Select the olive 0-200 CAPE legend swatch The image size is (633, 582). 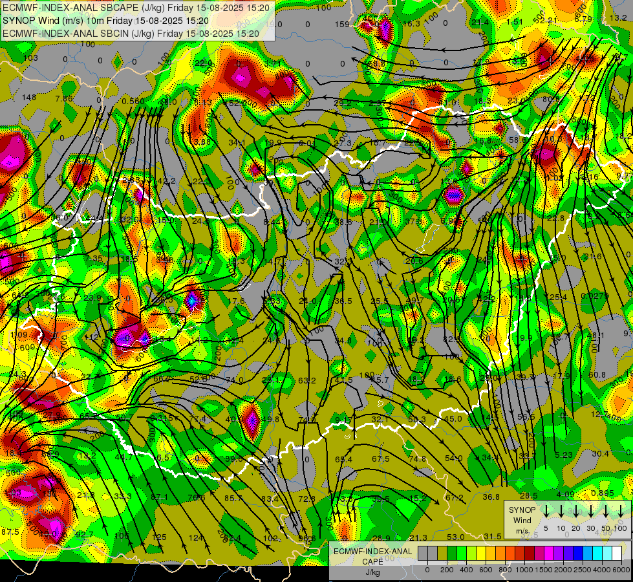click(442, 553)
